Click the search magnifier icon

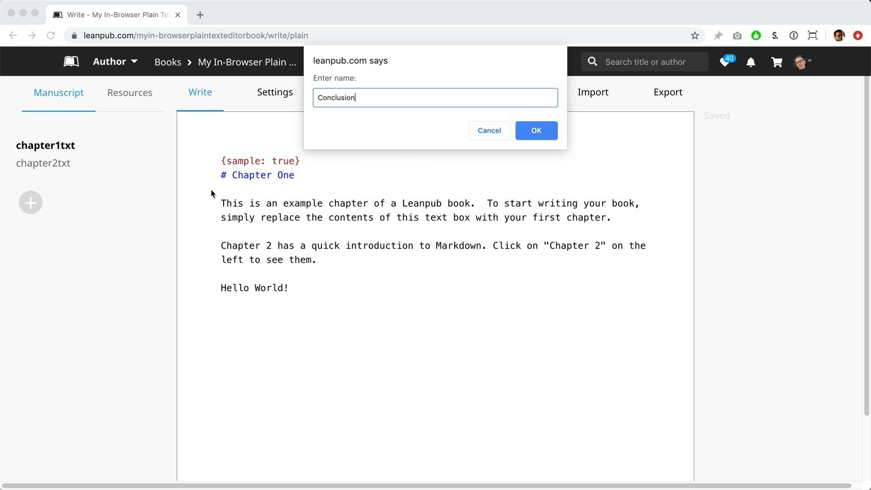point(593,62)
